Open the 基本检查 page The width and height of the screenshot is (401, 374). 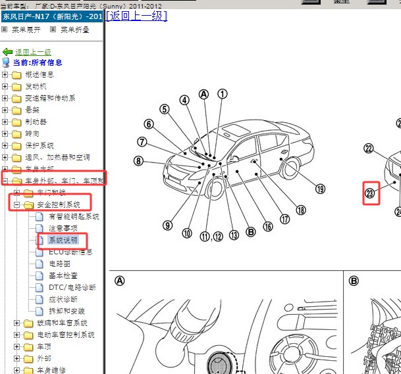(x=63, y=275)
